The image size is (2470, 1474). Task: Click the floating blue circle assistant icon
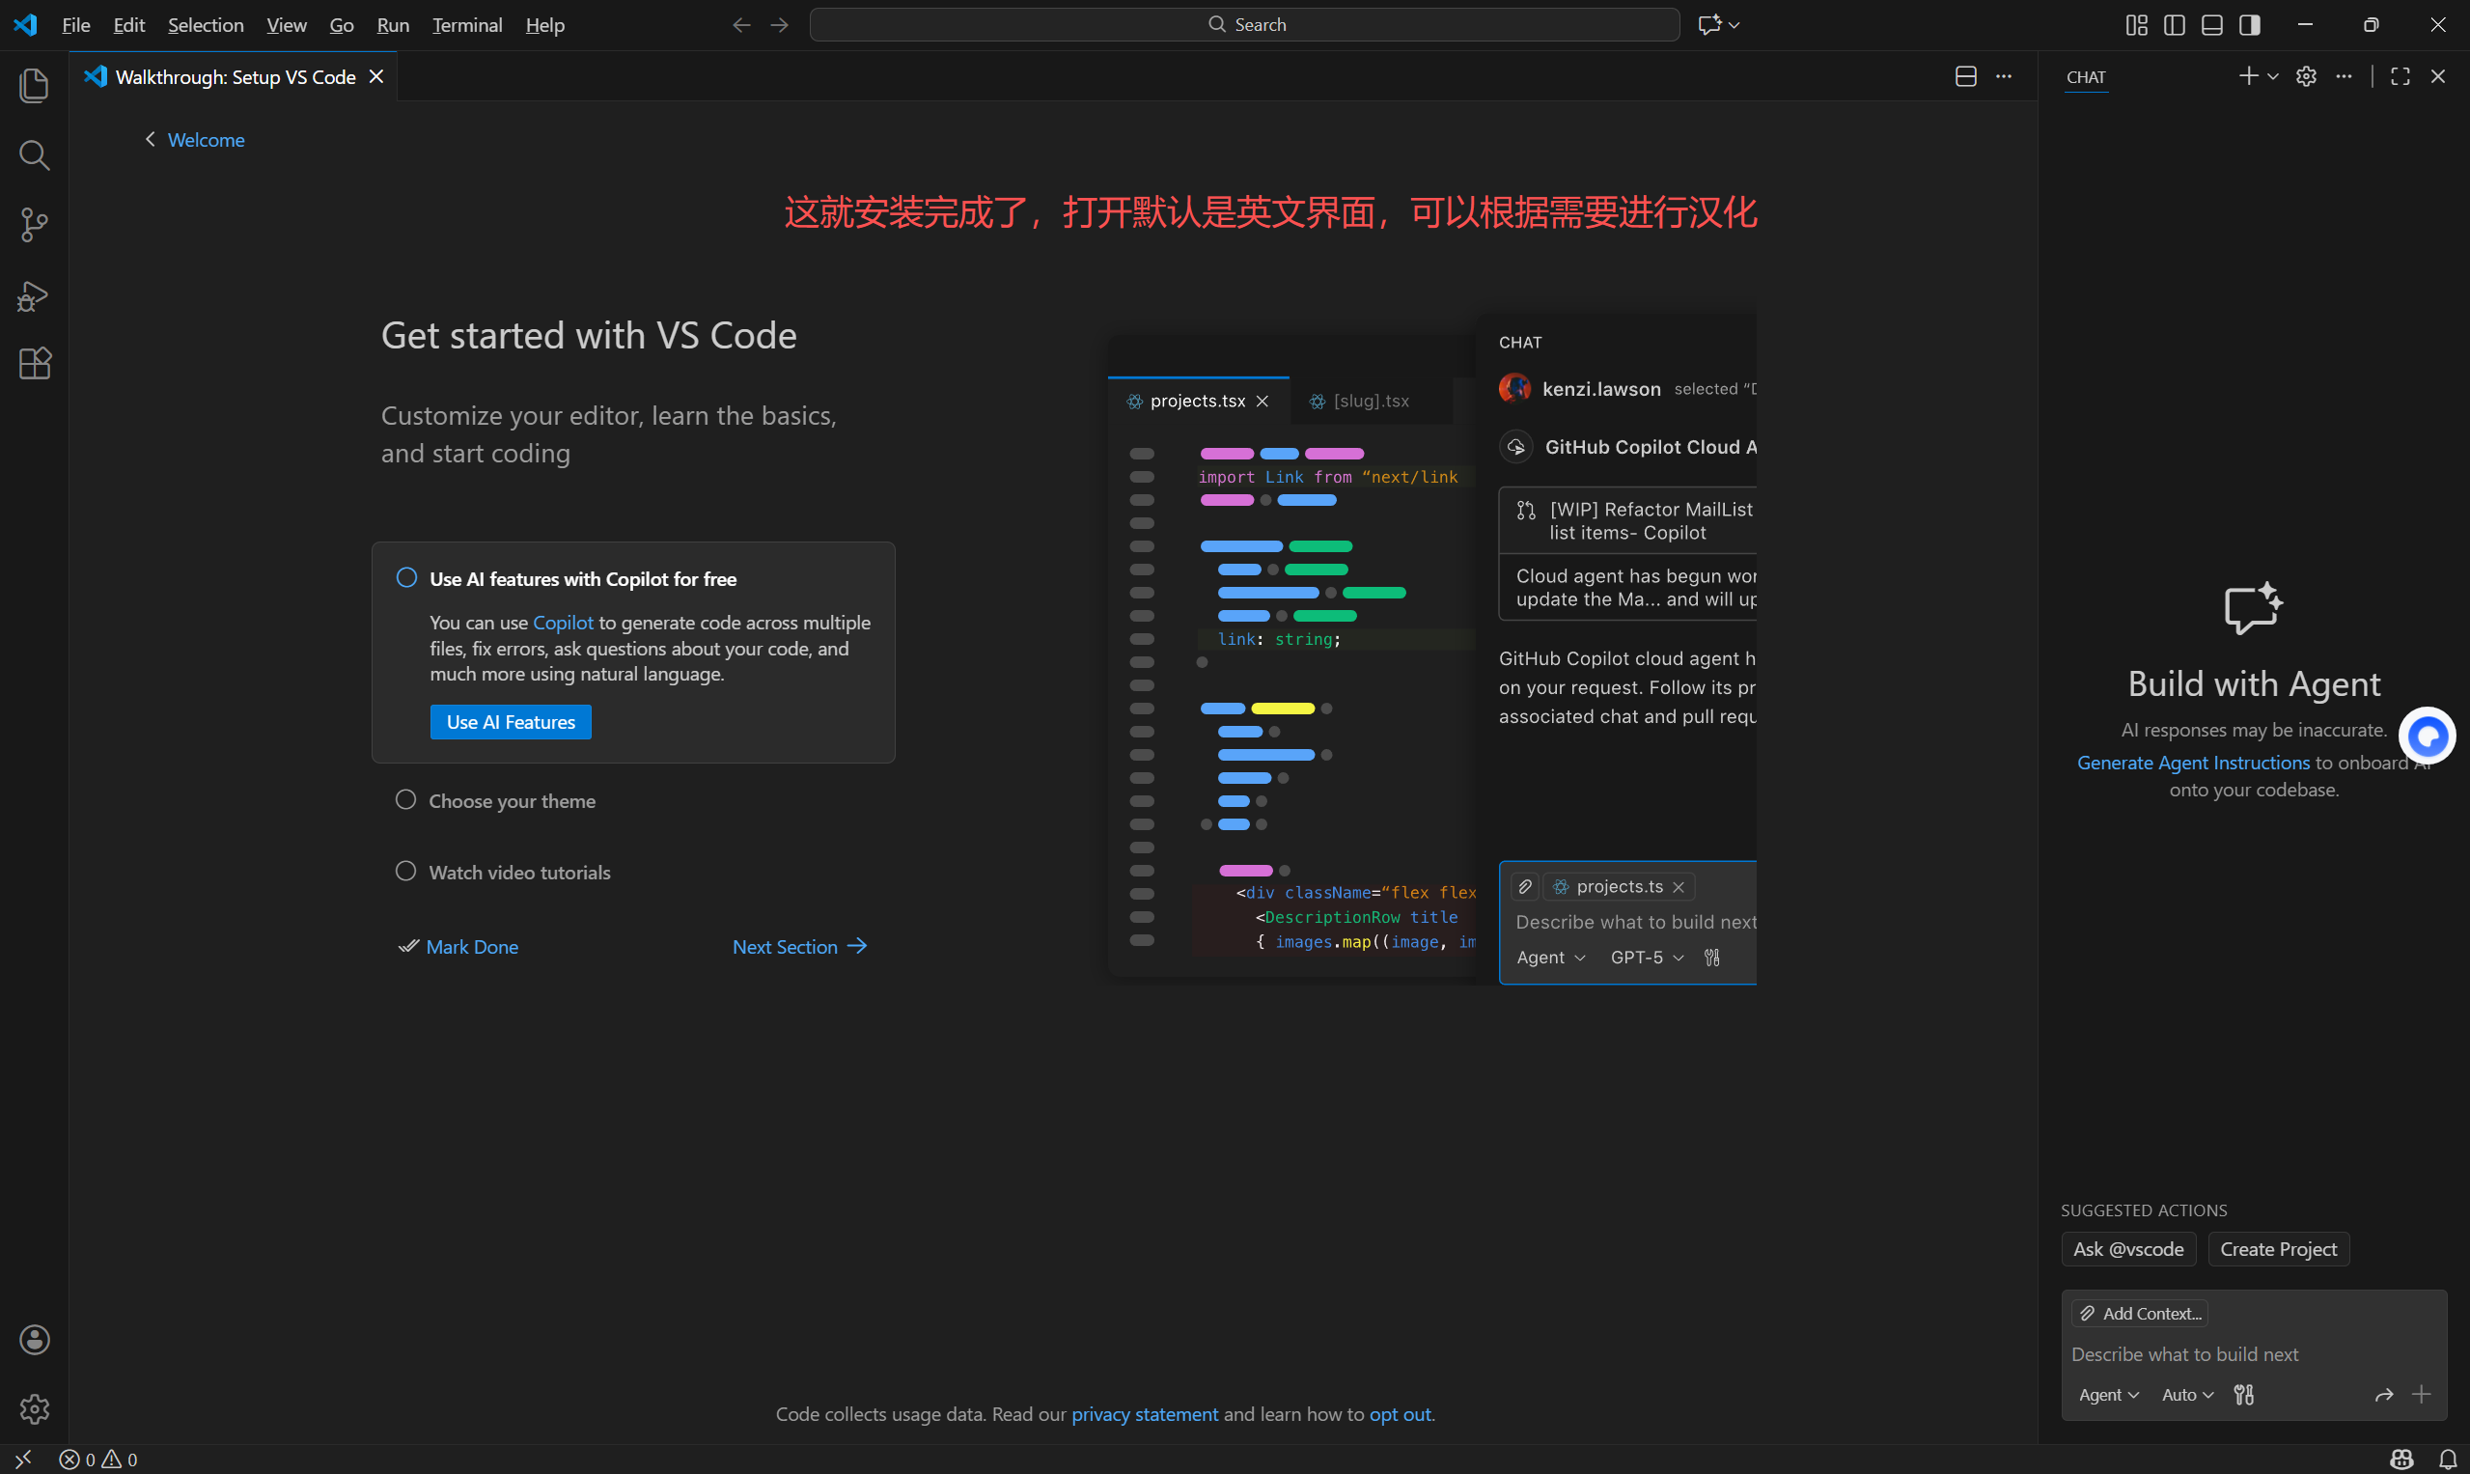(x=2428, y=736)
